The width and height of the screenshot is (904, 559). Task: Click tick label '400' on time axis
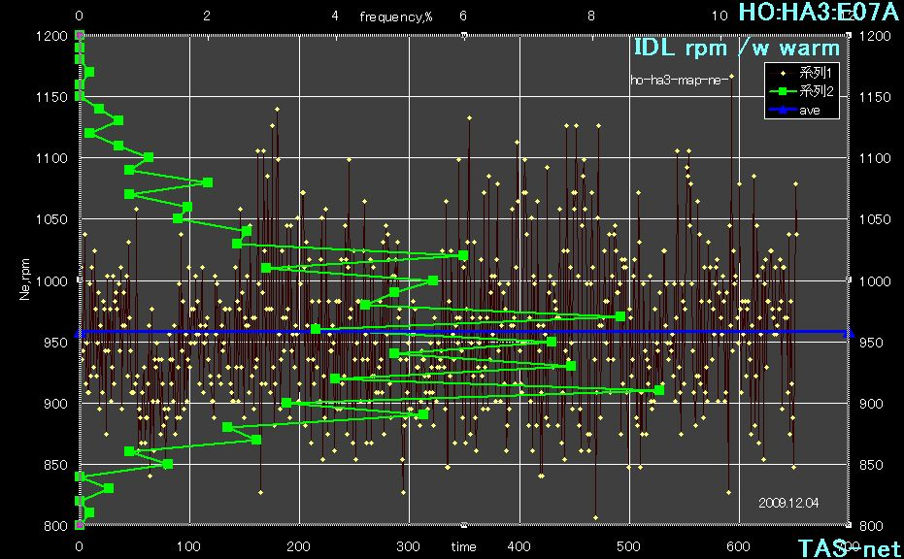coord(519,546)
